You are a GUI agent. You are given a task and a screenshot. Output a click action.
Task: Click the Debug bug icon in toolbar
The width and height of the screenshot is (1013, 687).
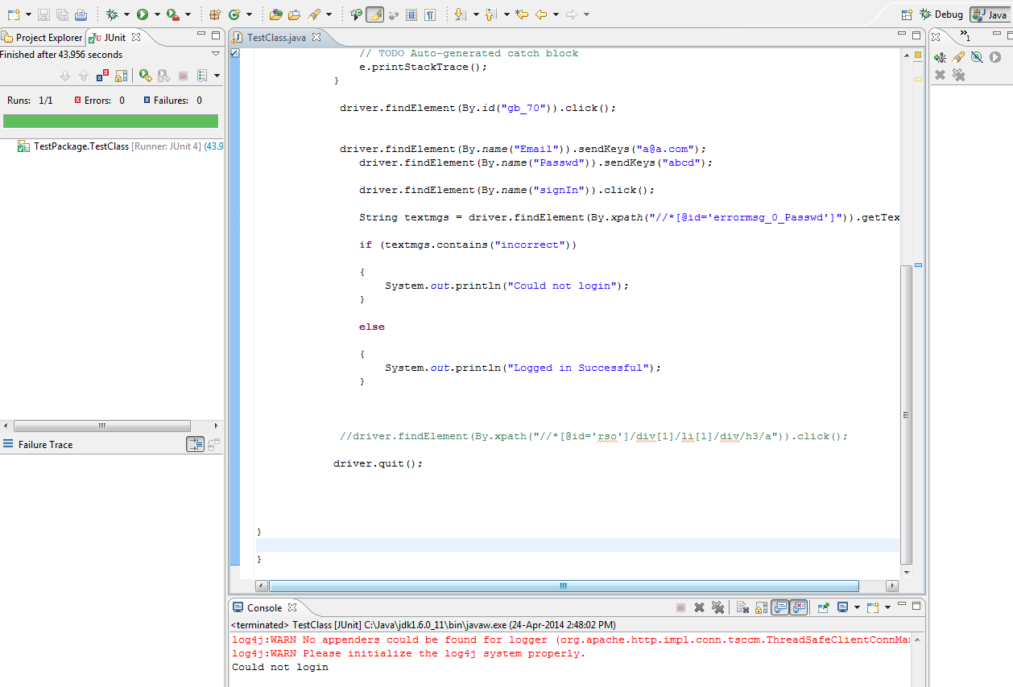click(112, 14)
